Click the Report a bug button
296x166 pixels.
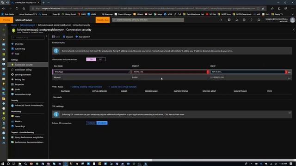(x=103, y=20)
